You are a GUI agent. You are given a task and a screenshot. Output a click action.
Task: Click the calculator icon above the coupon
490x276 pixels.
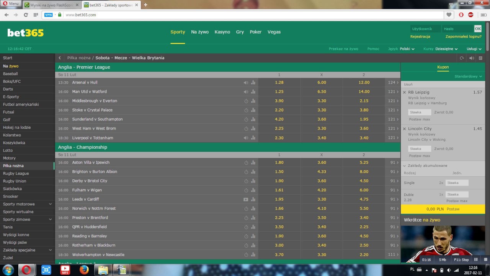[x=481, y=58]
